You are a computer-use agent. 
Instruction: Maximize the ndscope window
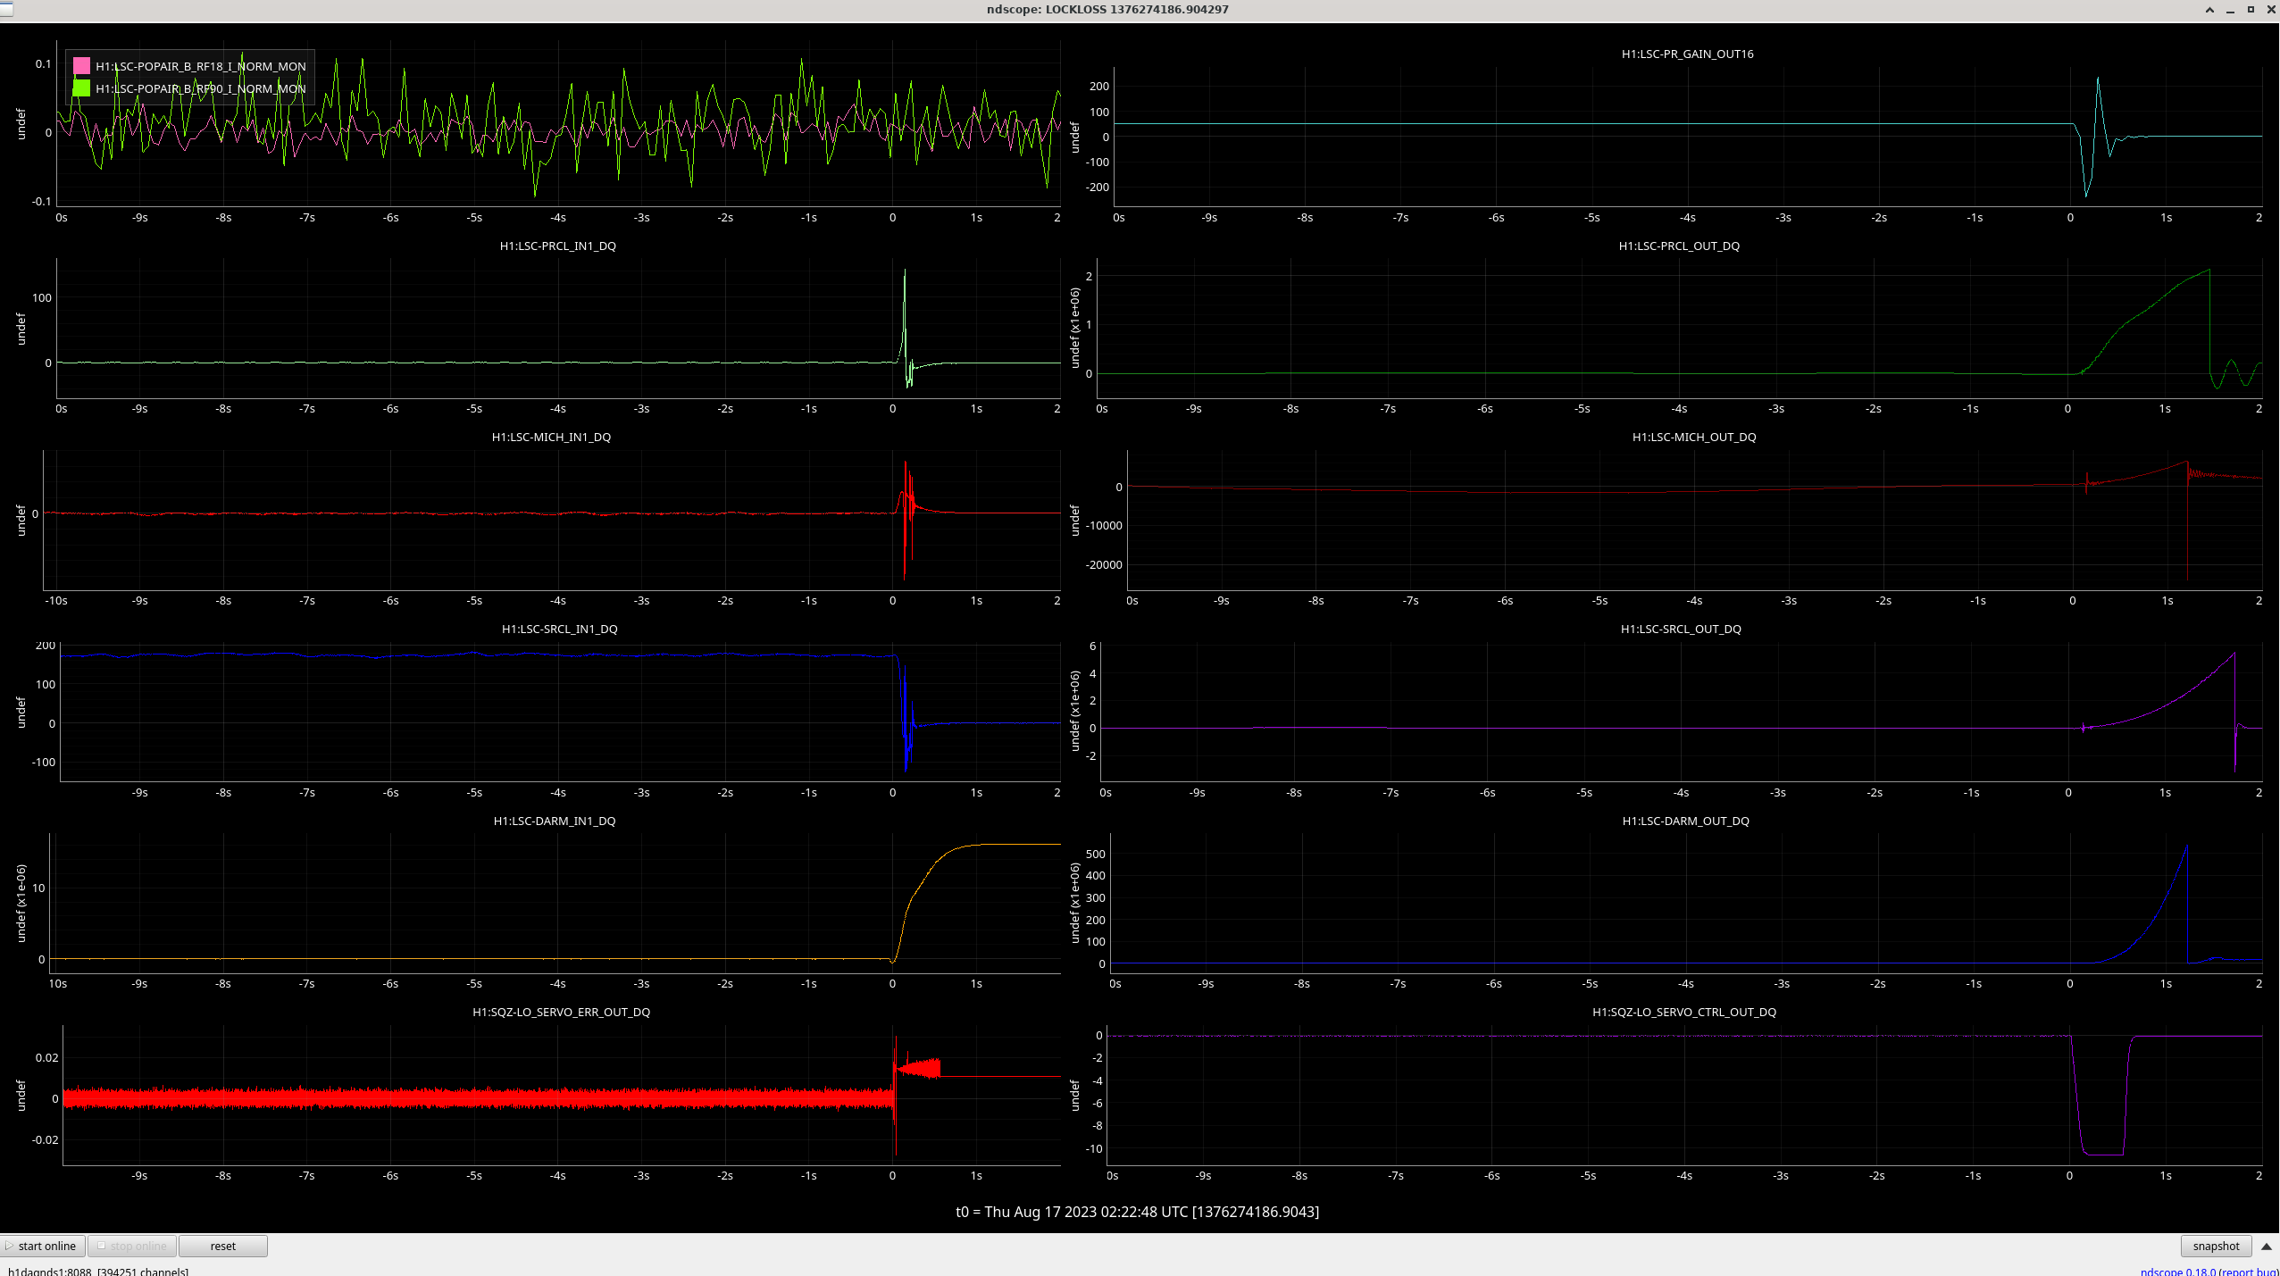pyautogui.click(x=2251, y=10)
